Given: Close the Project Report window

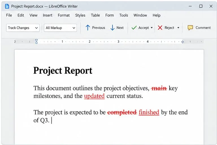Looking at the screenshot, I should click(x=211, y=6).
